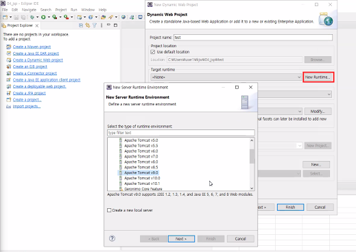Click the Save All toolbar icon
This screenshot has height=252, width=356.
[23, 17]
